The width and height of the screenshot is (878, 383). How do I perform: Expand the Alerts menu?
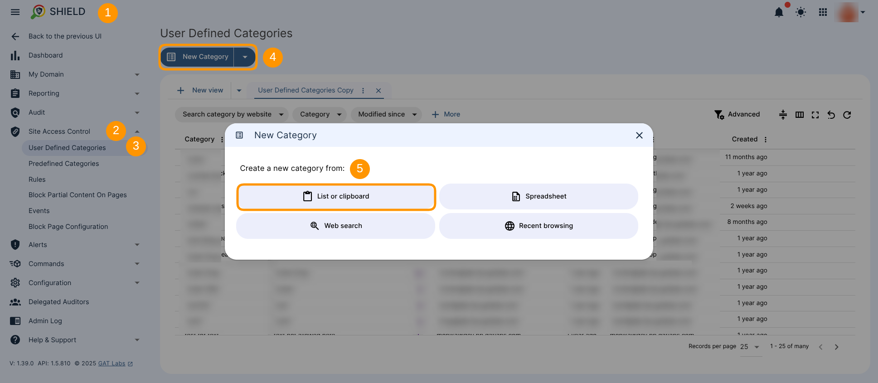137,245
